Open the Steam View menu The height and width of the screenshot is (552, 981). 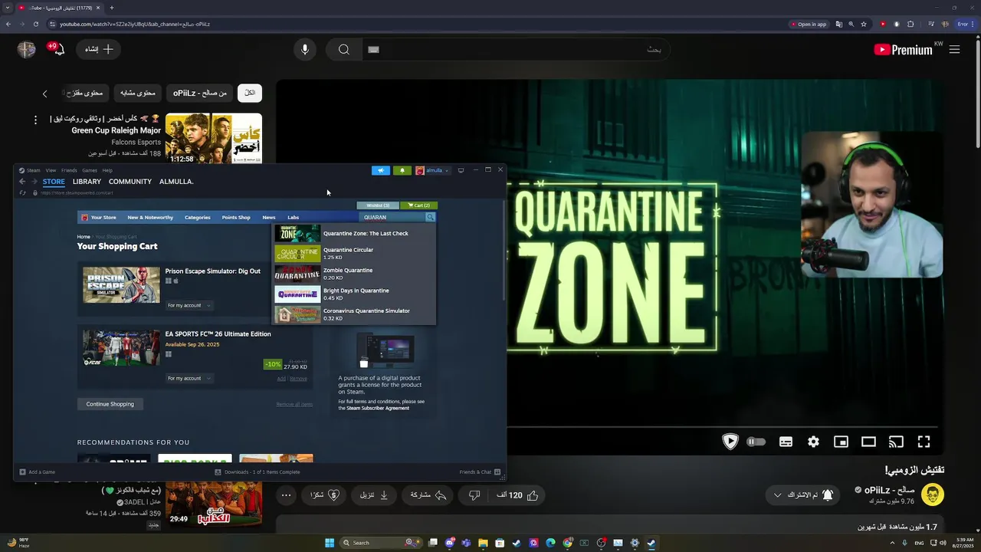(51, 170)
